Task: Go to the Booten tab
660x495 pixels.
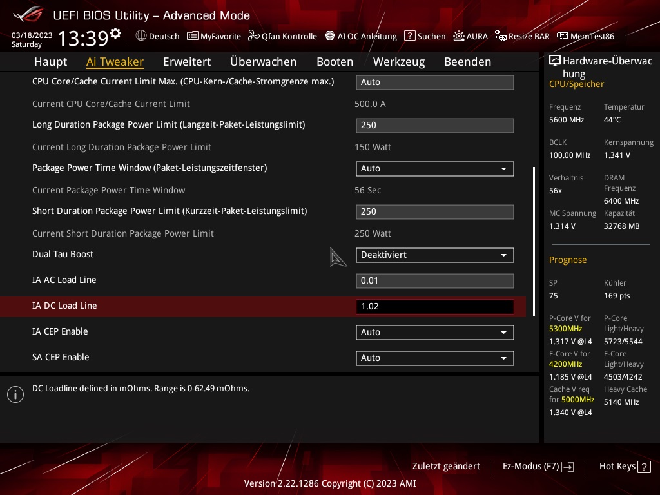Action: coord(335,62)
